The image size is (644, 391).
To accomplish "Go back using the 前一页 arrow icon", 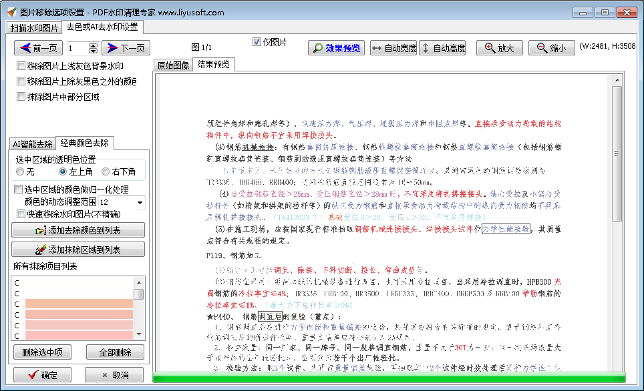I will [x=24, y=47].
